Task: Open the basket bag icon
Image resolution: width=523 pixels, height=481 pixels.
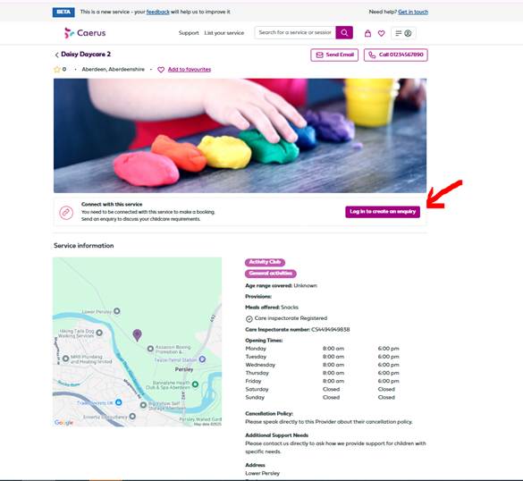Action: 367,33
